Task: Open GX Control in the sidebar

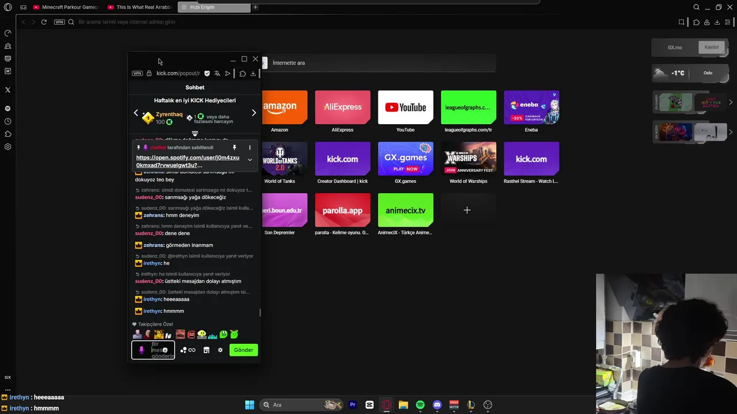Action: (7, 33)
